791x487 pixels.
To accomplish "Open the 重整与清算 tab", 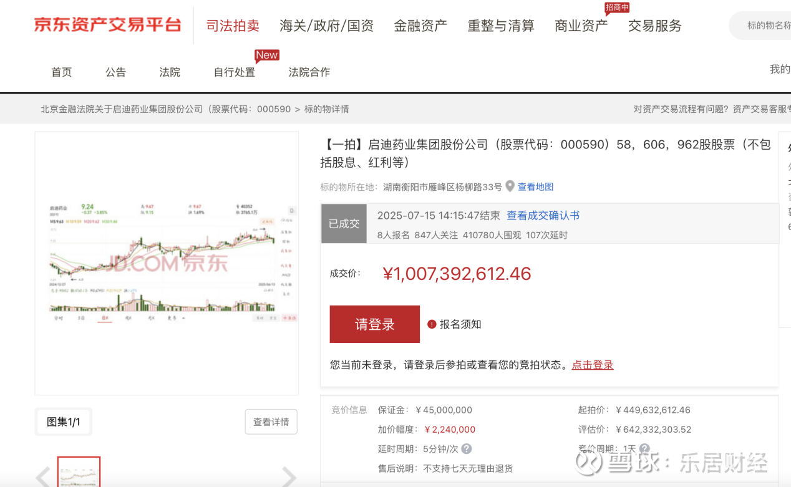I will tap(501, 26).
